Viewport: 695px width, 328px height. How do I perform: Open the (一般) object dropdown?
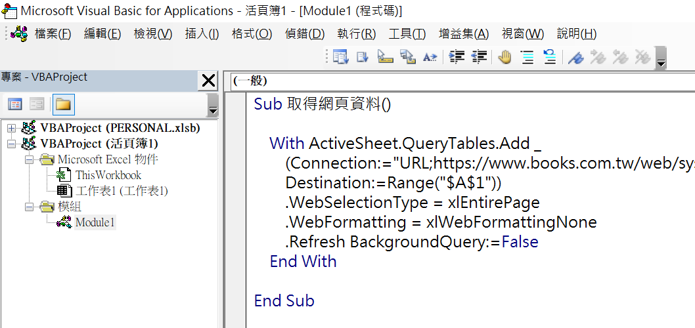point(462,81)
